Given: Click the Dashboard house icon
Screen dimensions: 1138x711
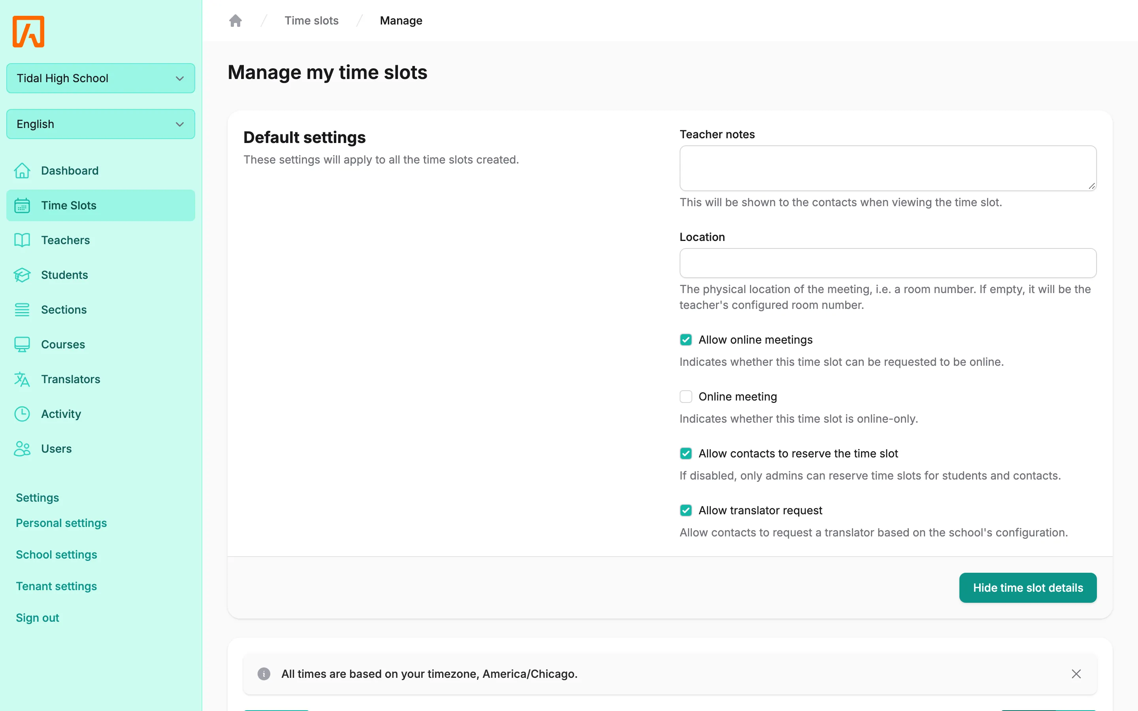Looking at the screenshot, I should [x=22, y=171].
